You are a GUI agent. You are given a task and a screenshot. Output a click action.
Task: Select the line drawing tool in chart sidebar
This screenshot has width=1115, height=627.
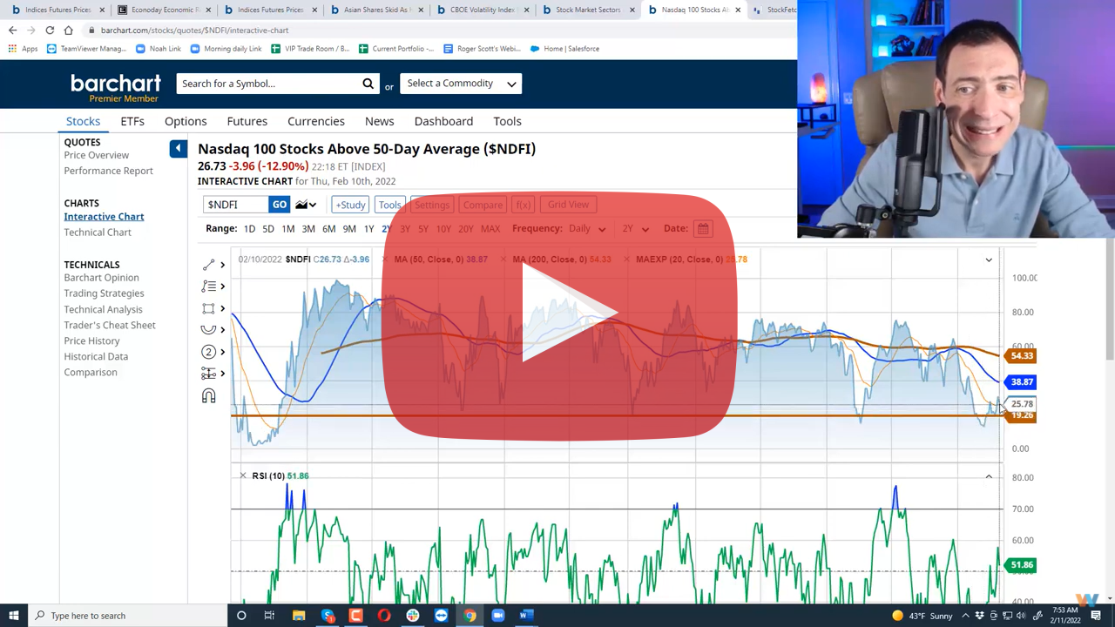209,265
